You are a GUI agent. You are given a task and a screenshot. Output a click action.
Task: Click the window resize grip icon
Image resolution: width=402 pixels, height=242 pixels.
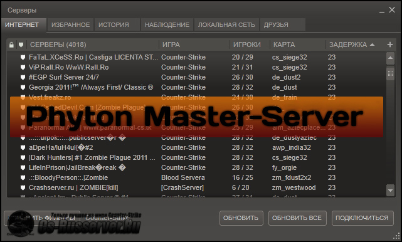pyautogui.click(x=397, y=236)
